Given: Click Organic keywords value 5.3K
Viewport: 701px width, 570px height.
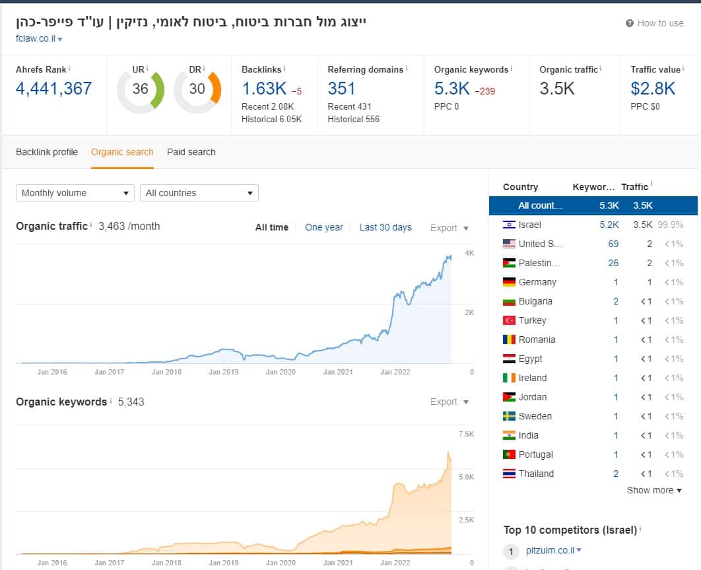Looking at the screenshot, I should 452,89.
